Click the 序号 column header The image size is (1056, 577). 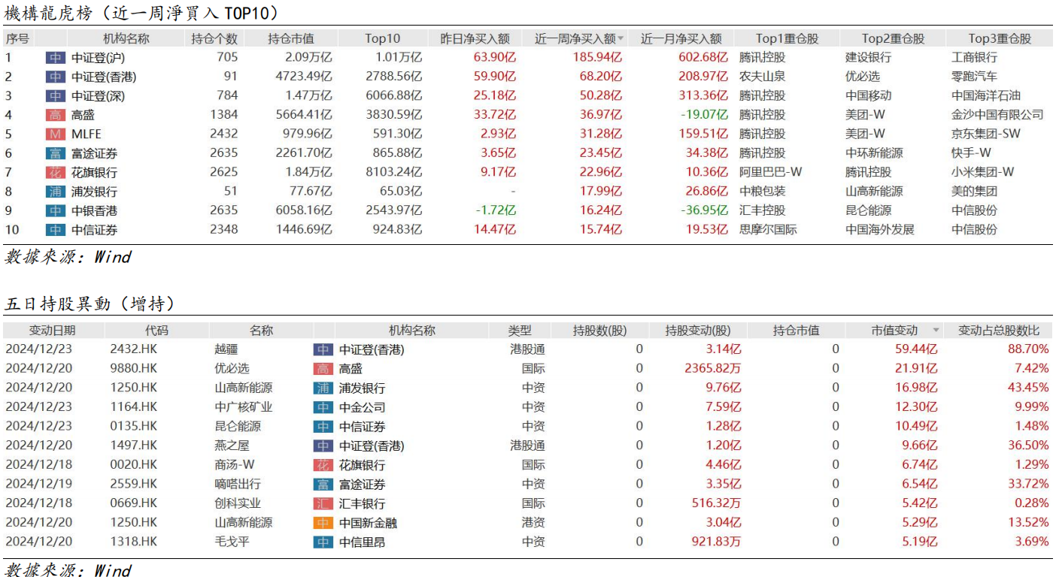(17, 38)
